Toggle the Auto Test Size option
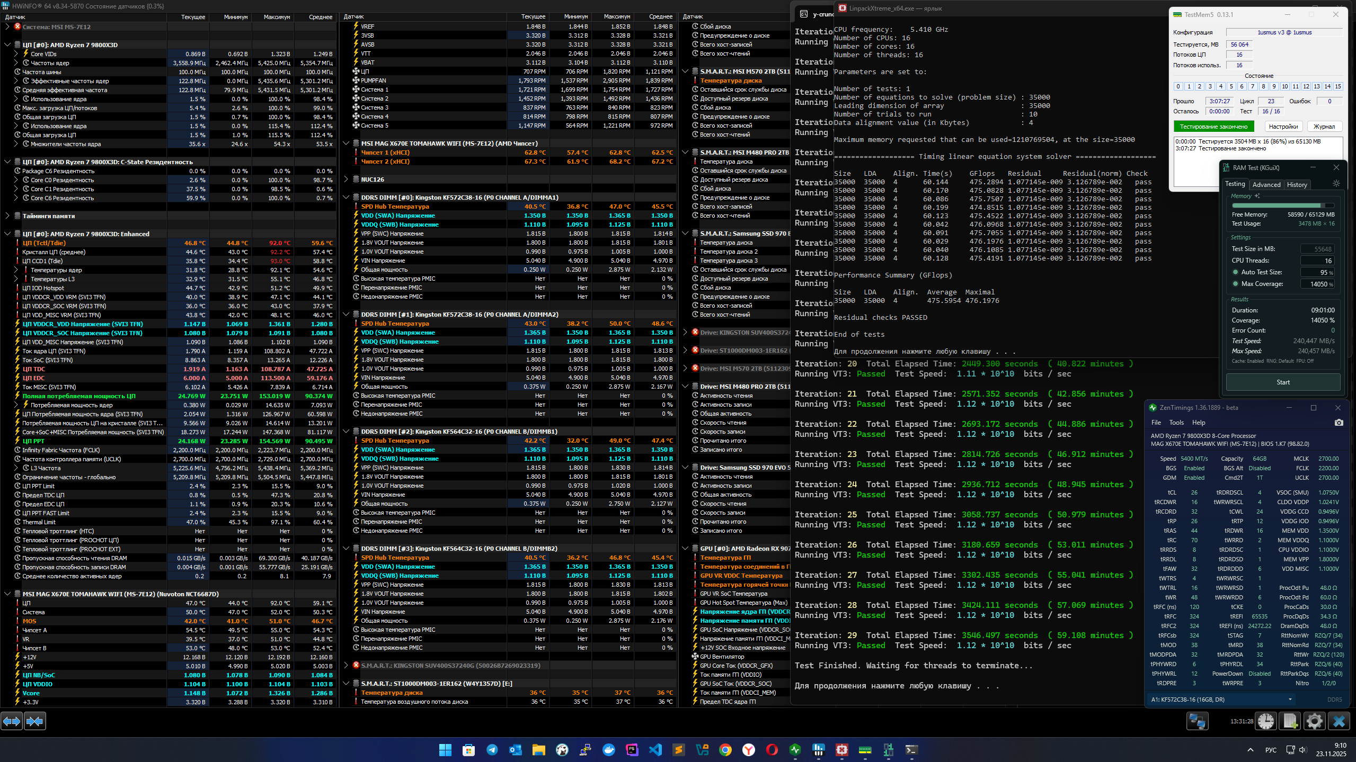This screenshot has height=762, width=1356. click(x=1235, y=272)
